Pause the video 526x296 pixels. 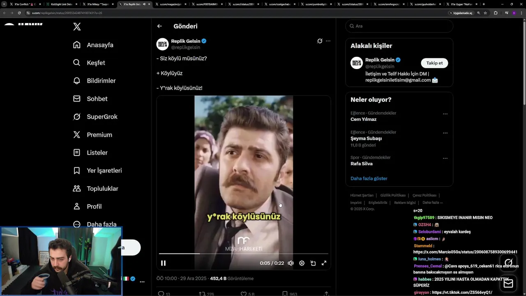(163, 263)
